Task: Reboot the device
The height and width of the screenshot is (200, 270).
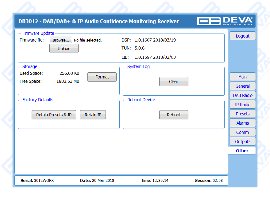Action: [x=174, y=115]
